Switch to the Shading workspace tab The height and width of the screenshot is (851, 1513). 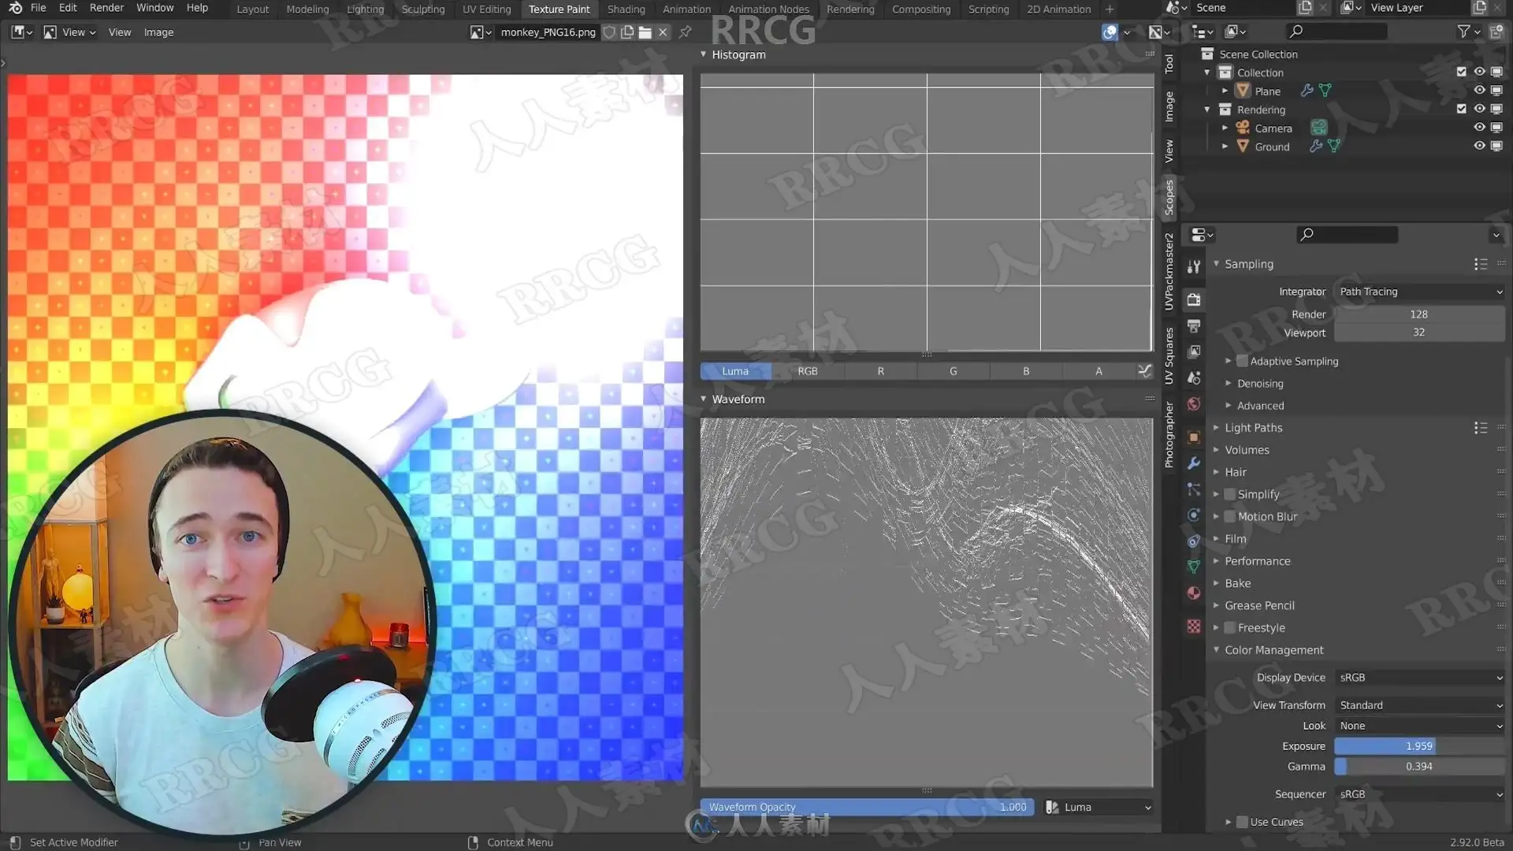coord(626,9)
